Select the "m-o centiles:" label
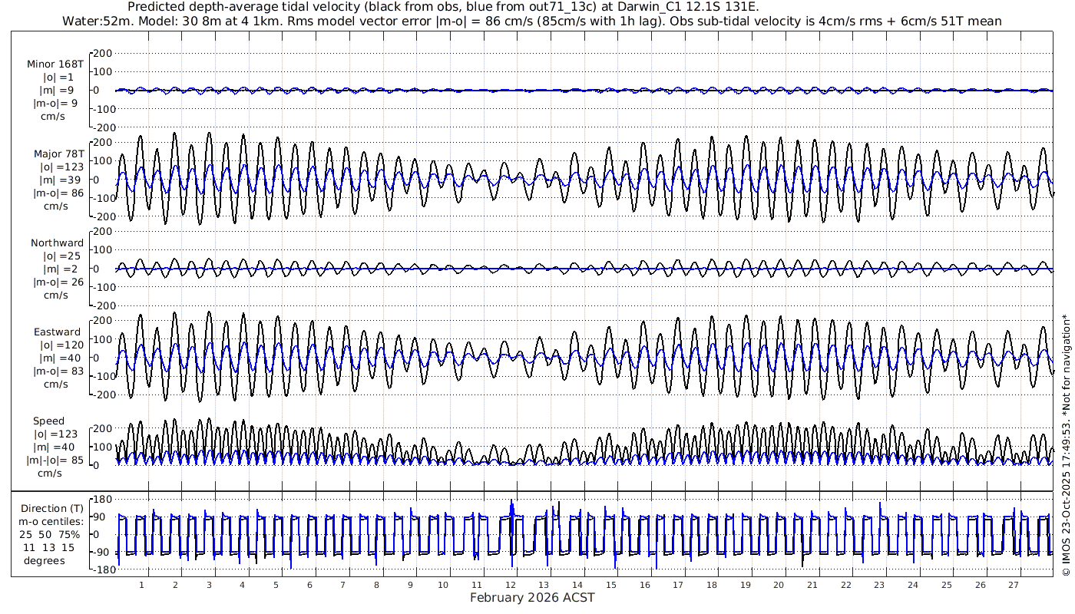 [x=51, y=521]
